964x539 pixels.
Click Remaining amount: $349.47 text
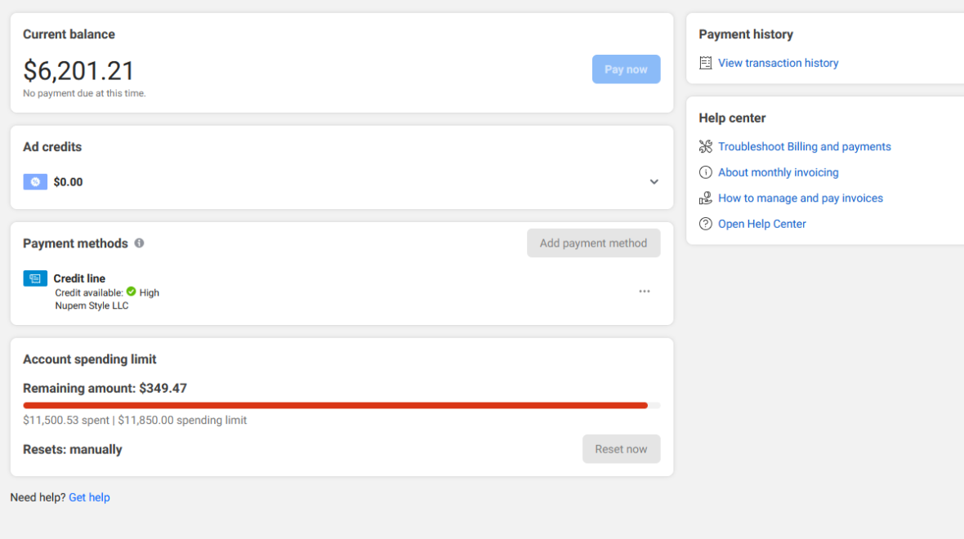105,389
